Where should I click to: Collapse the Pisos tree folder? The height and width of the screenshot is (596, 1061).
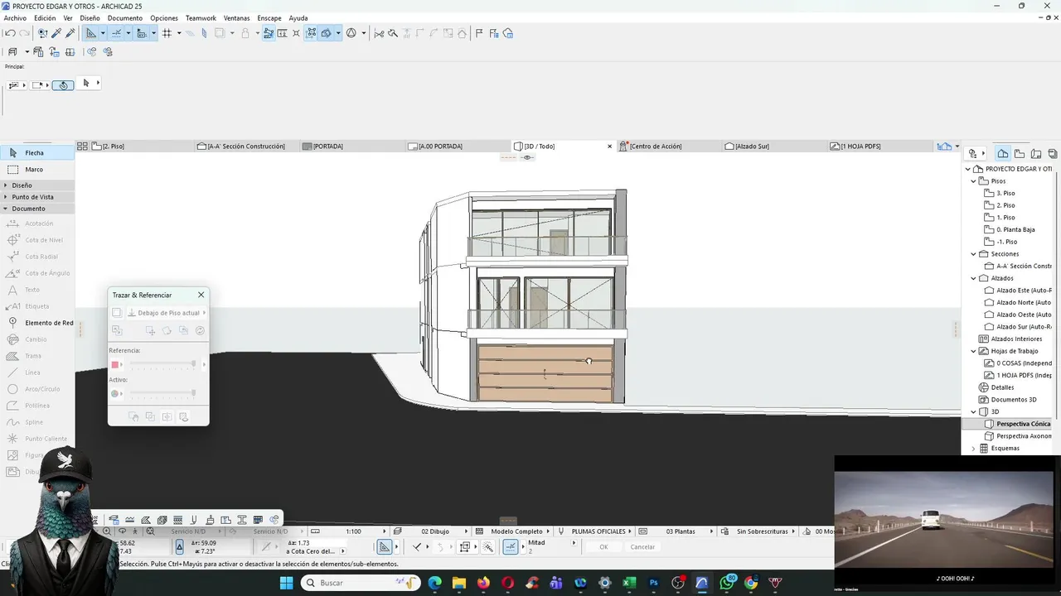coord(974,181)
